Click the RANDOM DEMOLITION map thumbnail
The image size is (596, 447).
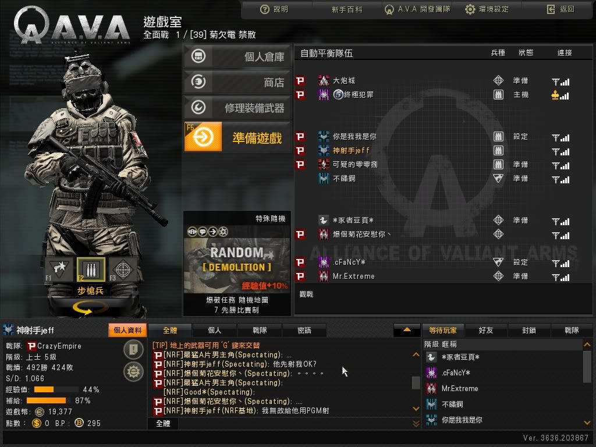[237, 261]
